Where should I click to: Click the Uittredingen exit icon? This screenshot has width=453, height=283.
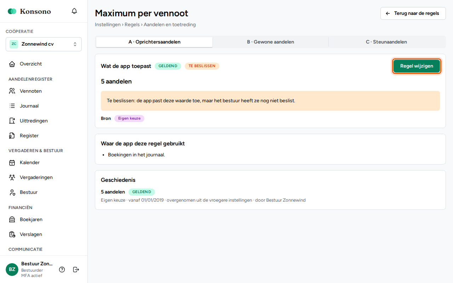point(12,121)
